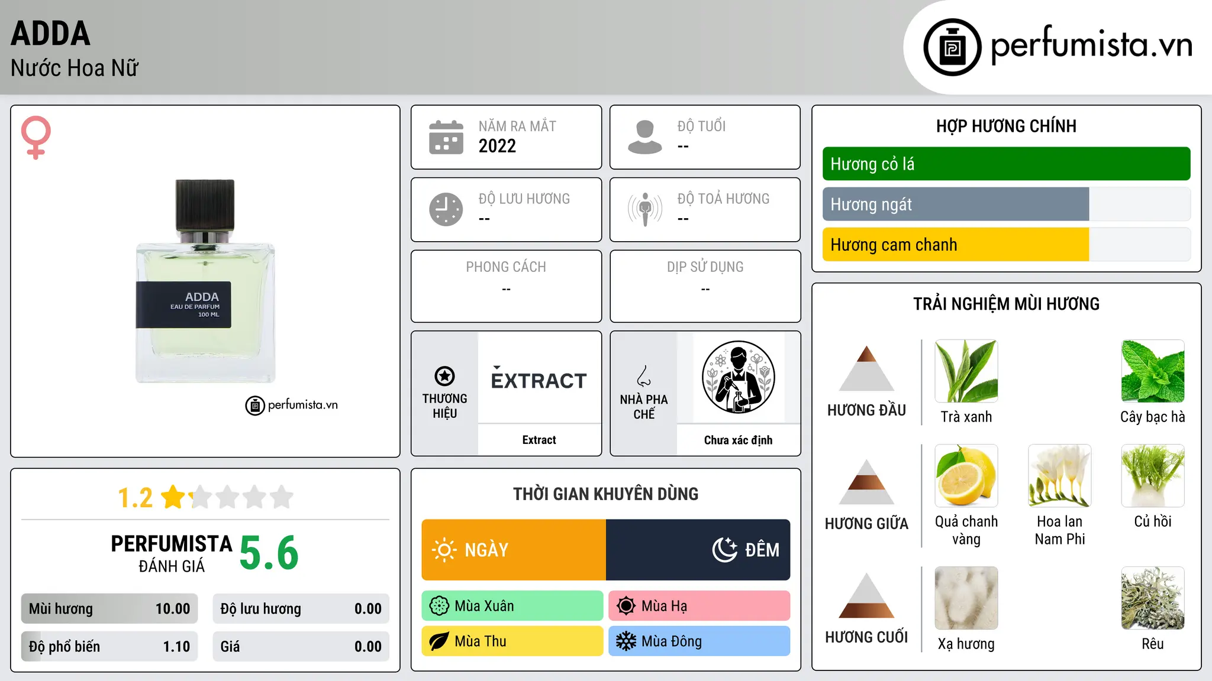Viewport: 1212px width, 681px height.
Task: Click the Hương đầu pyramid icon
Action: pyautogui.click(x=866, y=368)
